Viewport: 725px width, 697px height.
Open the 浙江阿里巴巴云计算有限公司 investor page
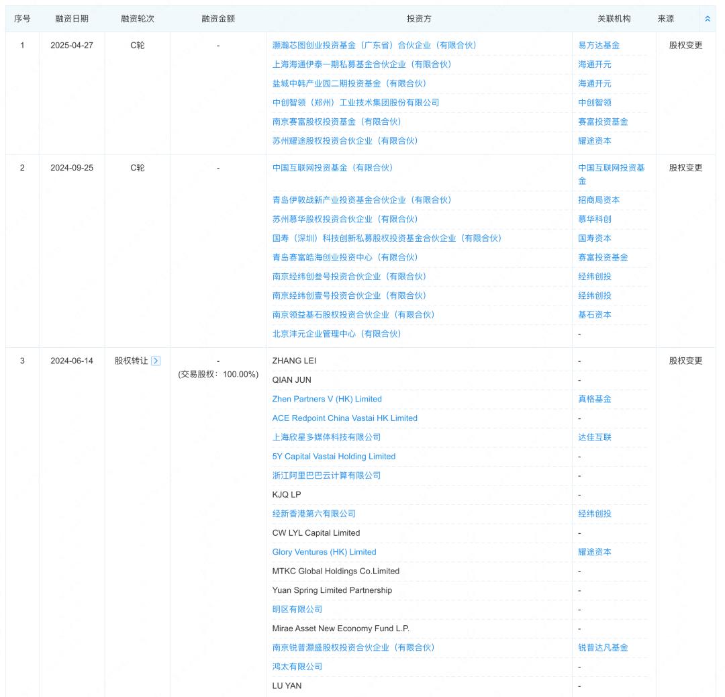[x=326, y=475]
